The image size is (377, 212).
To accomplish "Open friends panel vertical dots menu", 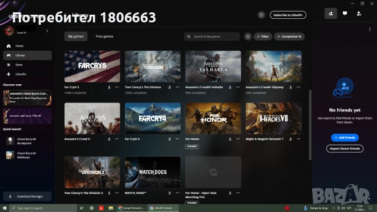I will [370, 29].
